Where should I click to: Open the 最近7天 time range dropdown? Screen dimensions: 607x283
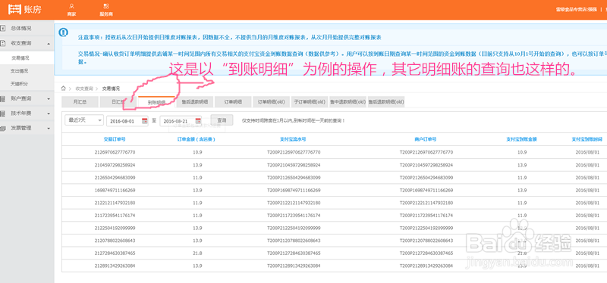tap(84, 120)
